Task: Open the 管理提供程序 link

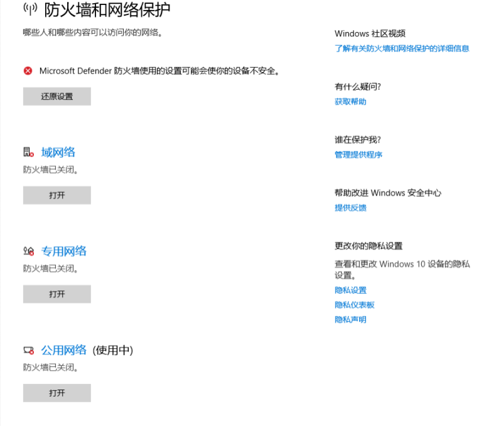Action: tap(359, 155)
